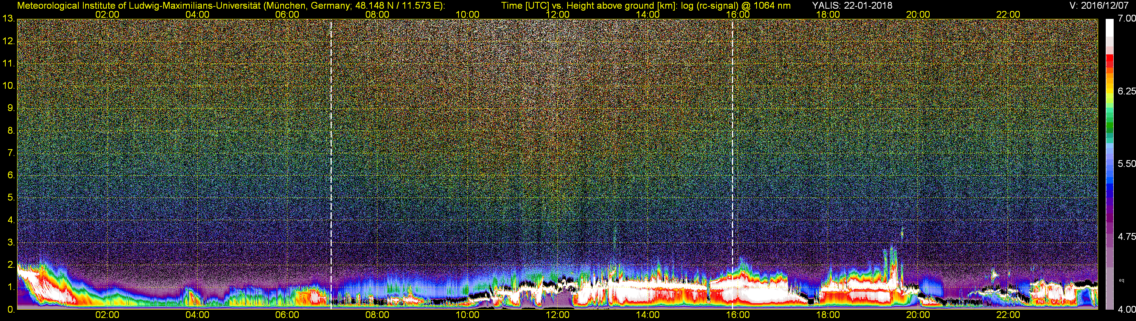
Task: Pick the height axis label 3
Action: [11, 243]
